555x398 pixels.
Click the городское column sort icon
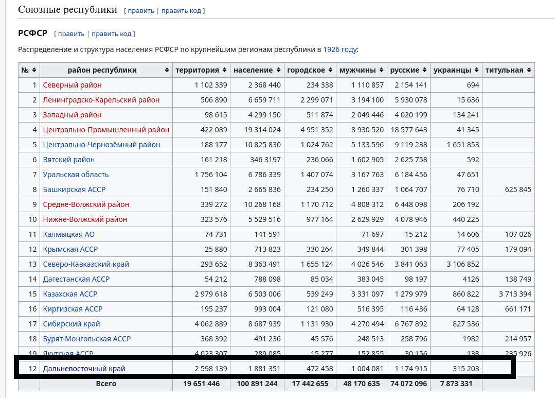point(330,70)
